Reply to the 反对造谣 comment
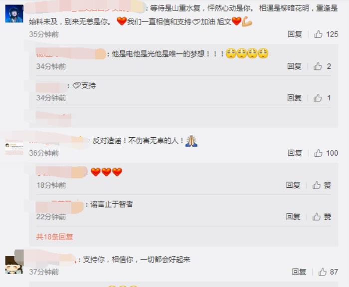This screenshot has height=287, width=349. tap(295, 153)
